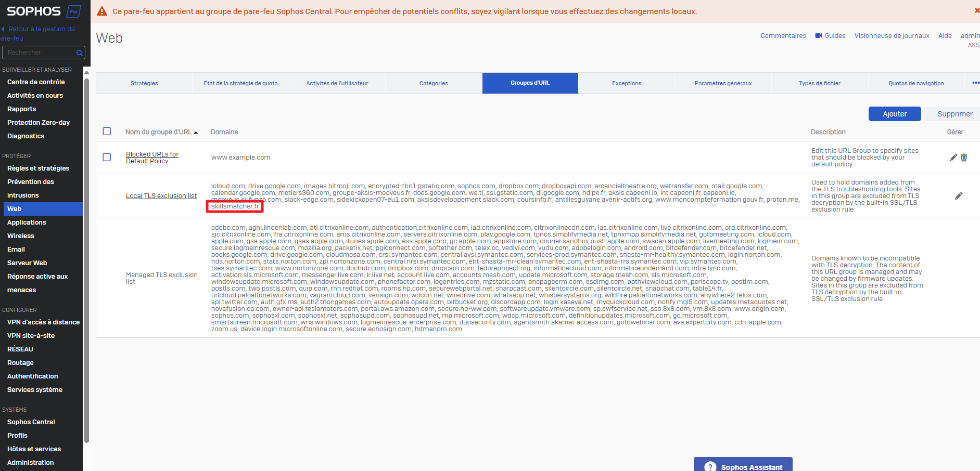The width and height of the screenshot is (980, 471).
Task: Click the Aide link
Action: (x=945, y=36)
